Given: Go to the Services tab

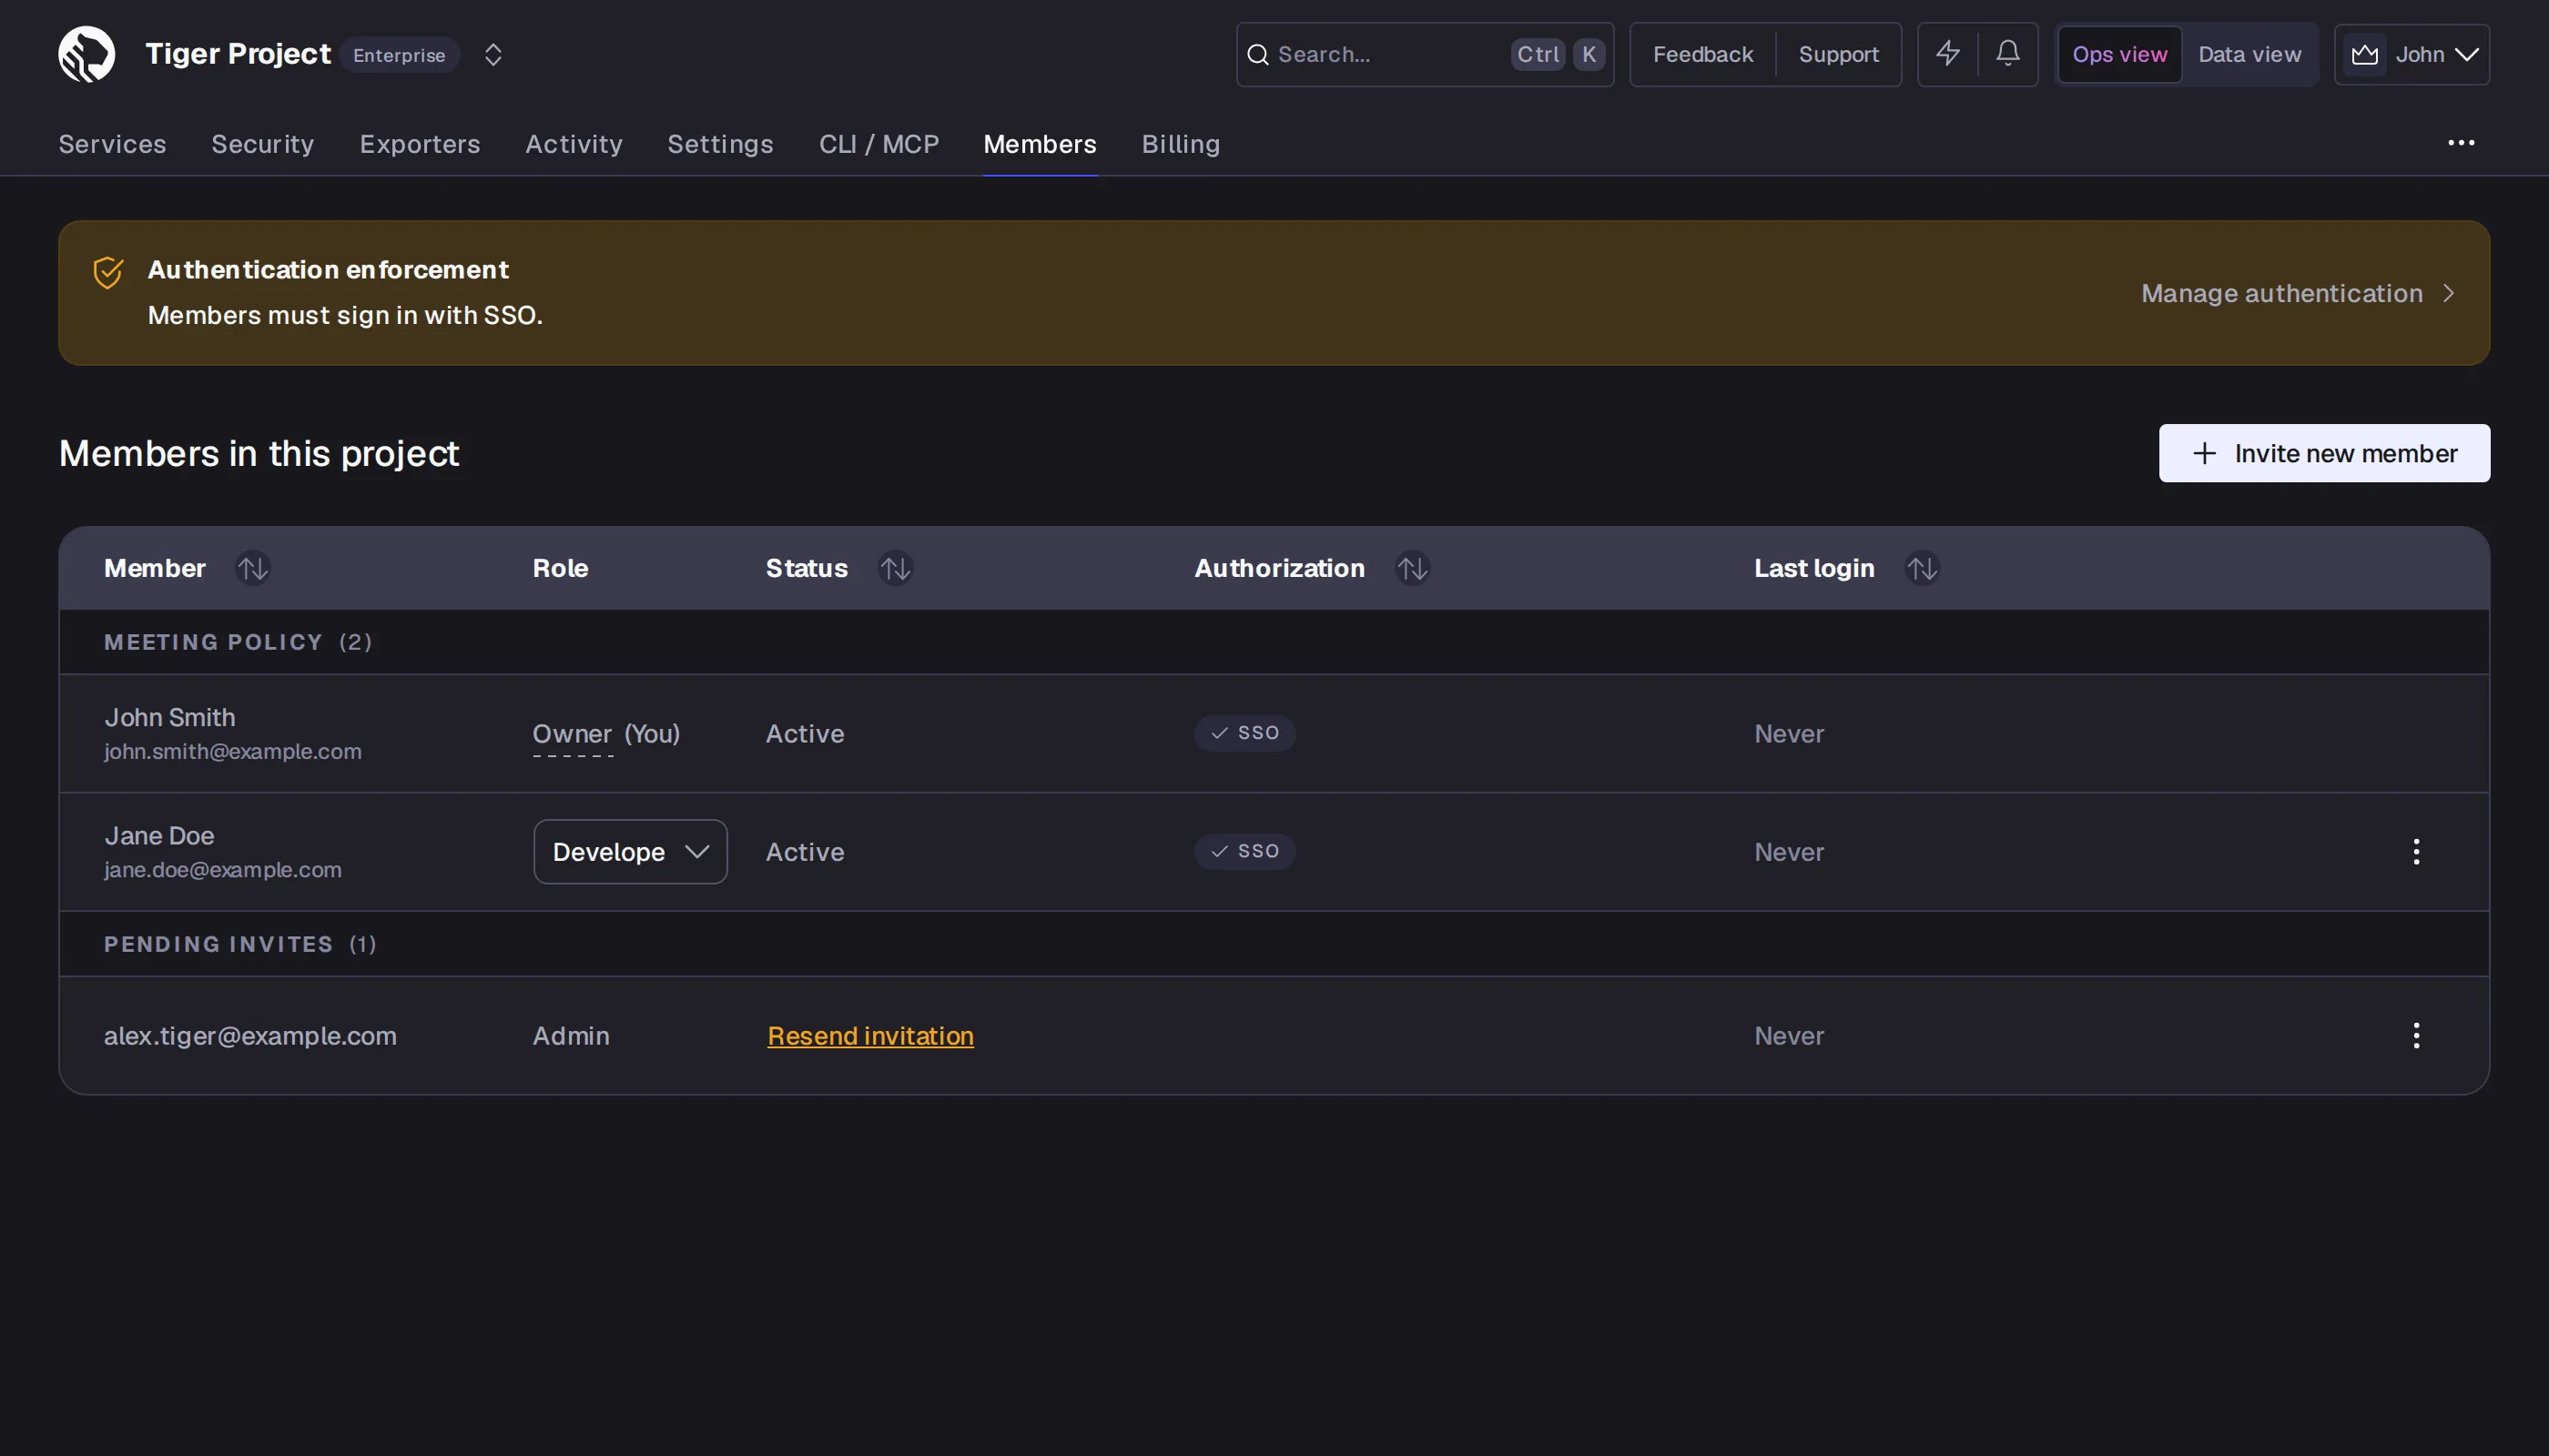Looking at the screenshot, I should [112, 144].
